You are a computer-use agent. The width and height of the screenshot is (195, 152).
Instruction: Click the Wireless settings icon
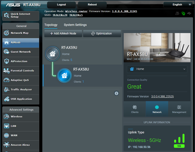6,116
